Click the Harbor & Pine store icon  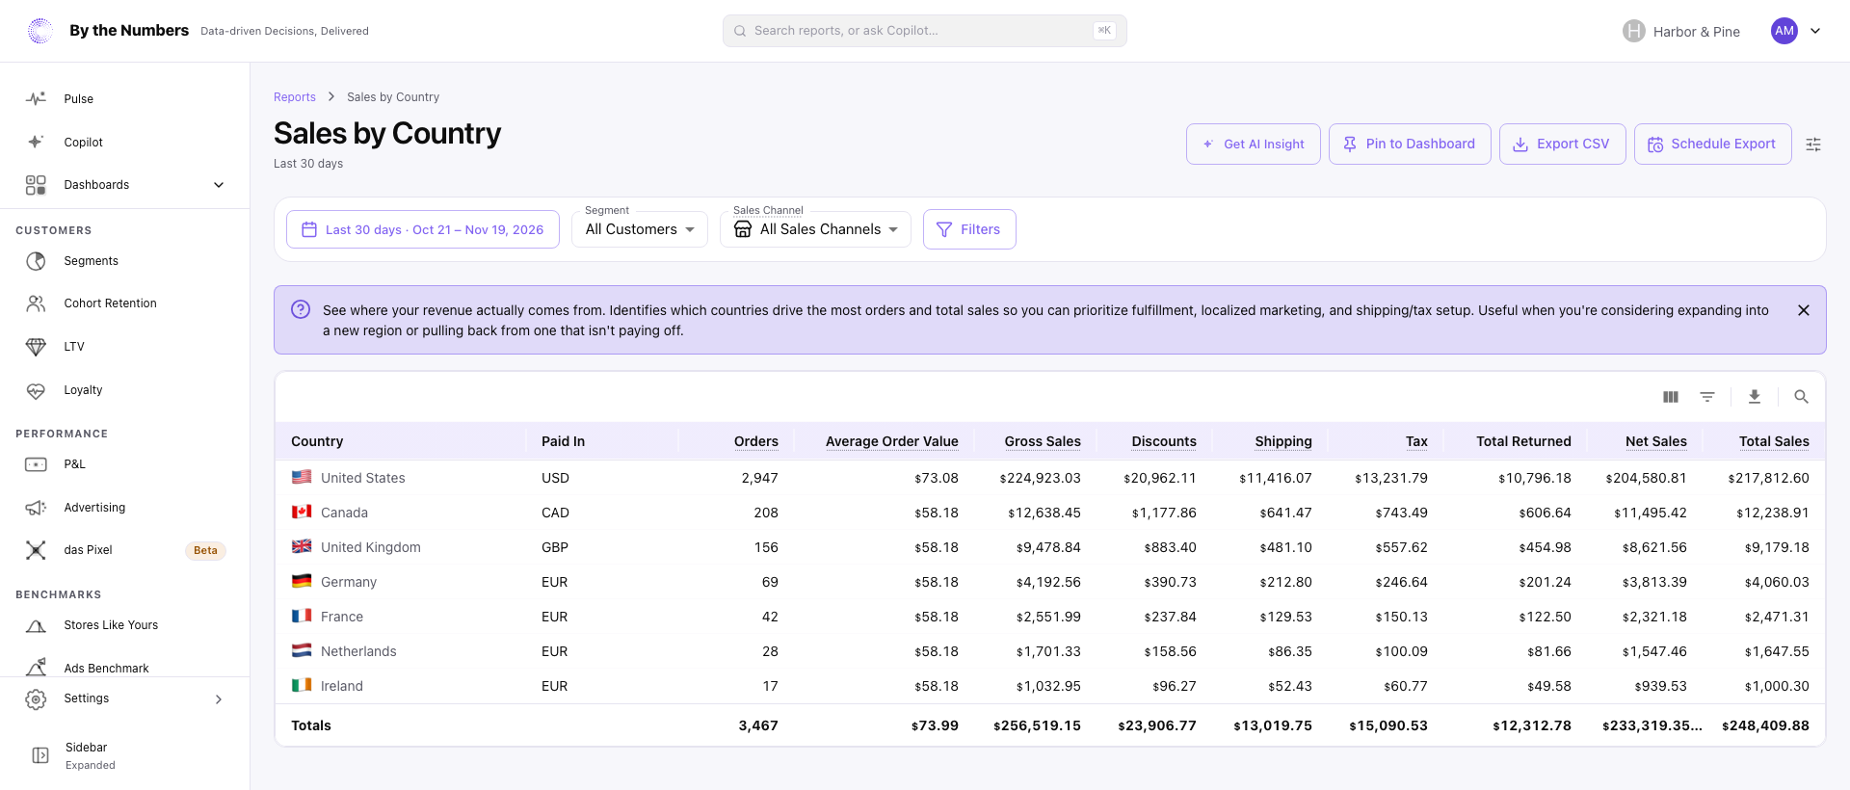1634,31
